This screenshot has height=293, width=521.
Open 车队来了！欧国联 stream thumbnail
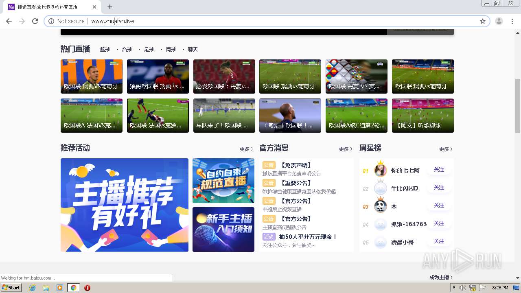click(x=224, y=116)
